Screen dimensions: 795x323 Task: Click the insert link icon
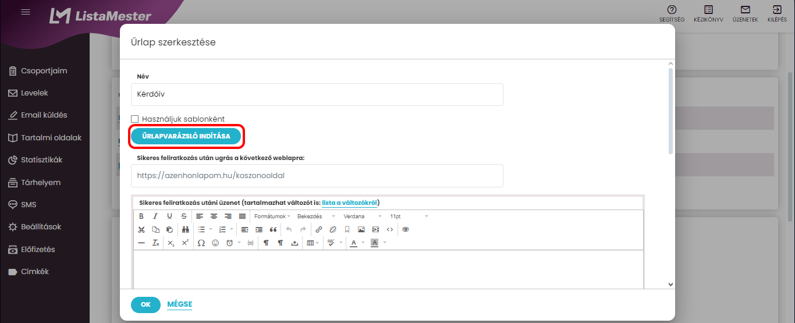coord(318,229)
